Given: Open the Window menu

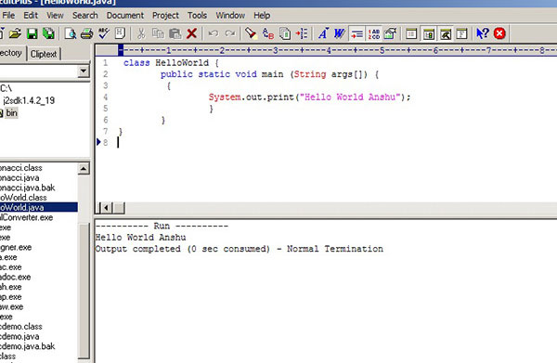Looking at the screenshot, I should [230, 16].
